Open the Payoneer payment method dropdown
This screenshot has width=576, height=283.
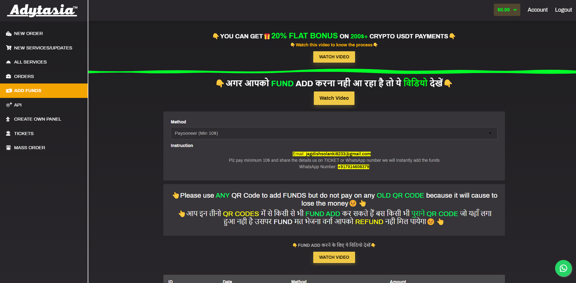tap(334, 133)
